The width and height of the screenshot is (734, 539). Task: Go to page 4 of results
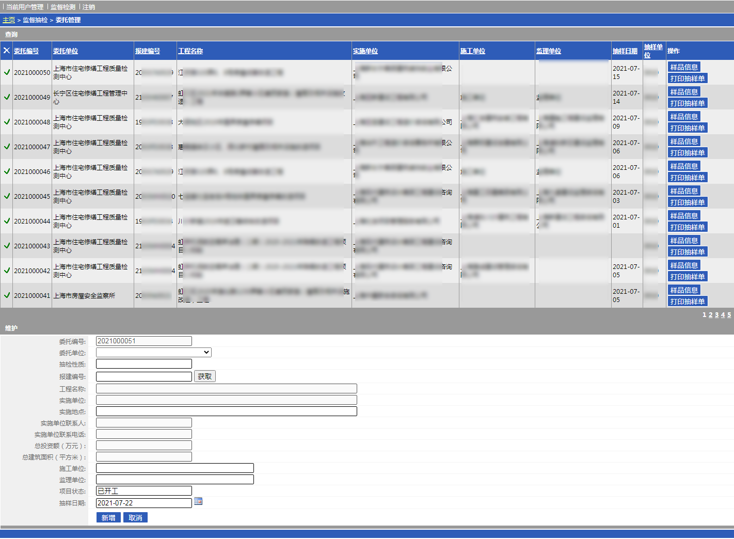(x=723, y=315)
